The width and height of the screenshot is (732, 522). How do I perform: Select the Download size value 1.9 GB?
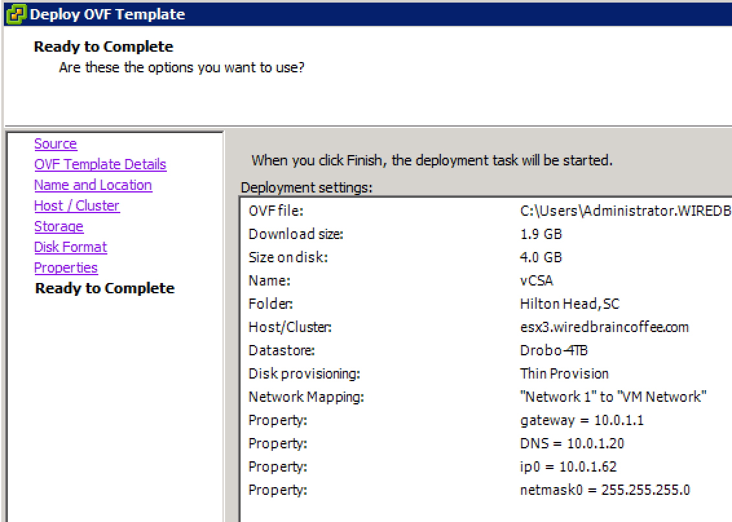(541, 234)
